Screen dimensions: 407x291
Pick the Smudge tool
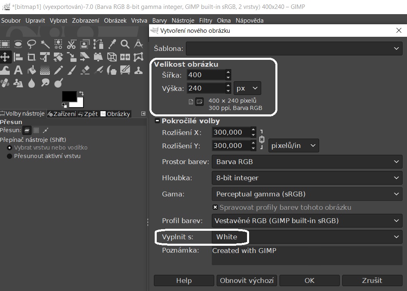point(45,83)
